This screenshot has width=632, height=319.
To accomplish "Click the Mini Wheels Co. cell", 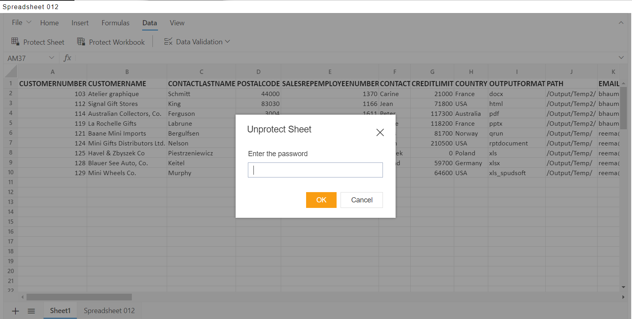I will pyautogui.click(x=127, y=173).
